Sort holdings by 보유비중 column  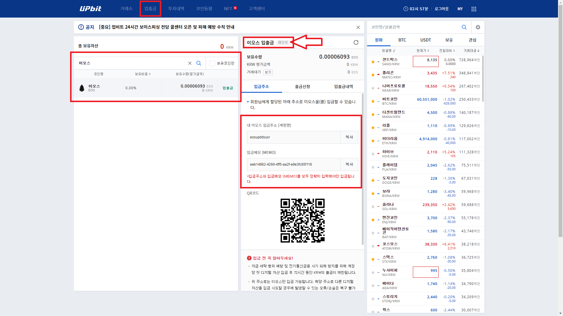tap(143, 74)
